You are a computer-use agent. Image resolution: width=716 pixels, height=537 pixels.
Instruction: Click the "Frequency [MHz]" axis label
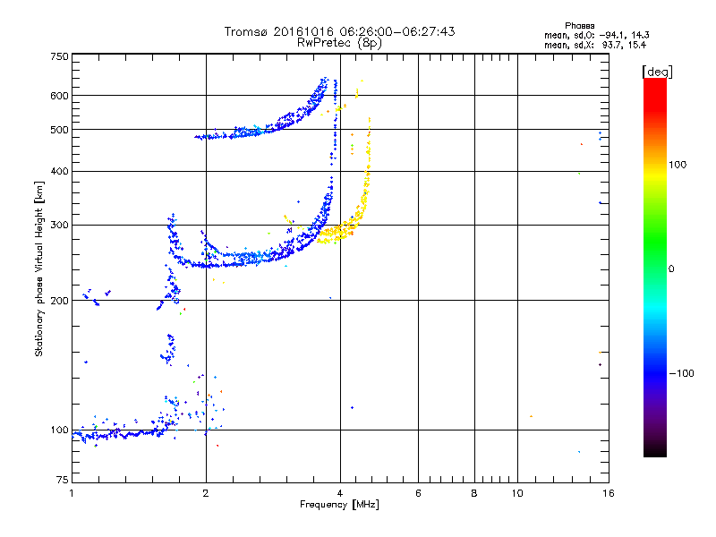[x=339, y=505]
